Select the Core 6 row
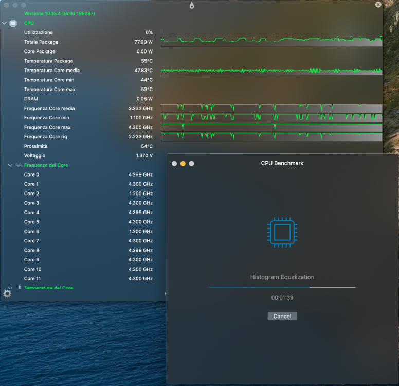399x386 pixels. tap(88, 232)
